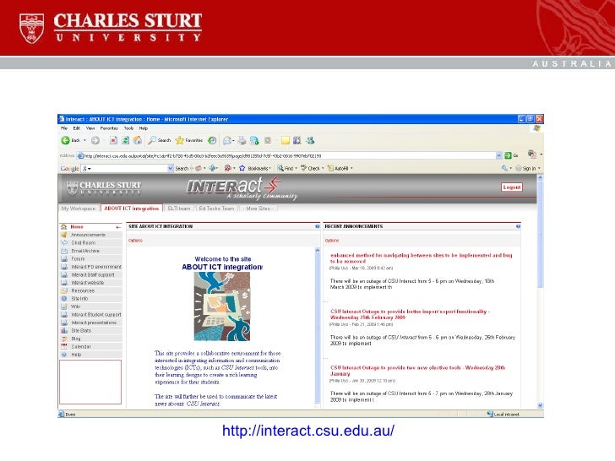Image resolution: width=615 pixels, height=461 pixels.
Task: Open the View menu
Action: pos(90,128)
